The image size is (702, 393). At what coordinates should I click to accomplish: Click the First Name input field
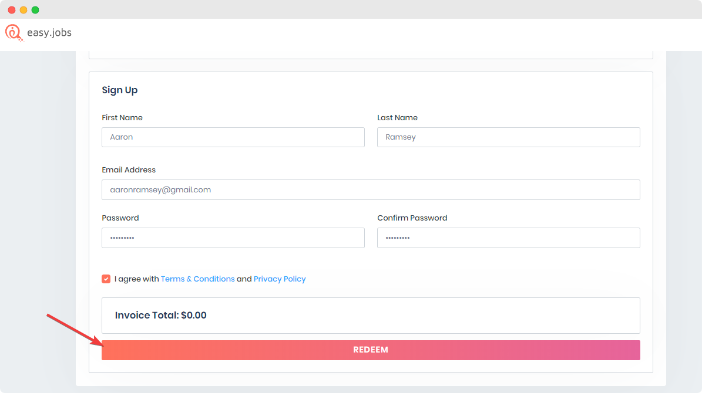(x=233, y=137)
